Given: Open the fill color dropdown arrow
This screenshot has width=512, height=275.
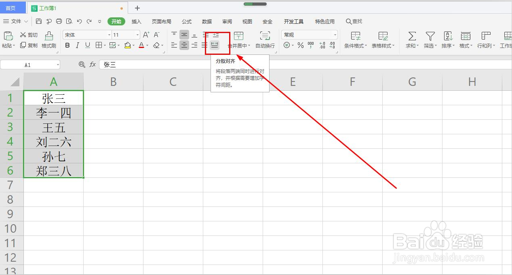Looking at the screenshot, I should 134,46.
